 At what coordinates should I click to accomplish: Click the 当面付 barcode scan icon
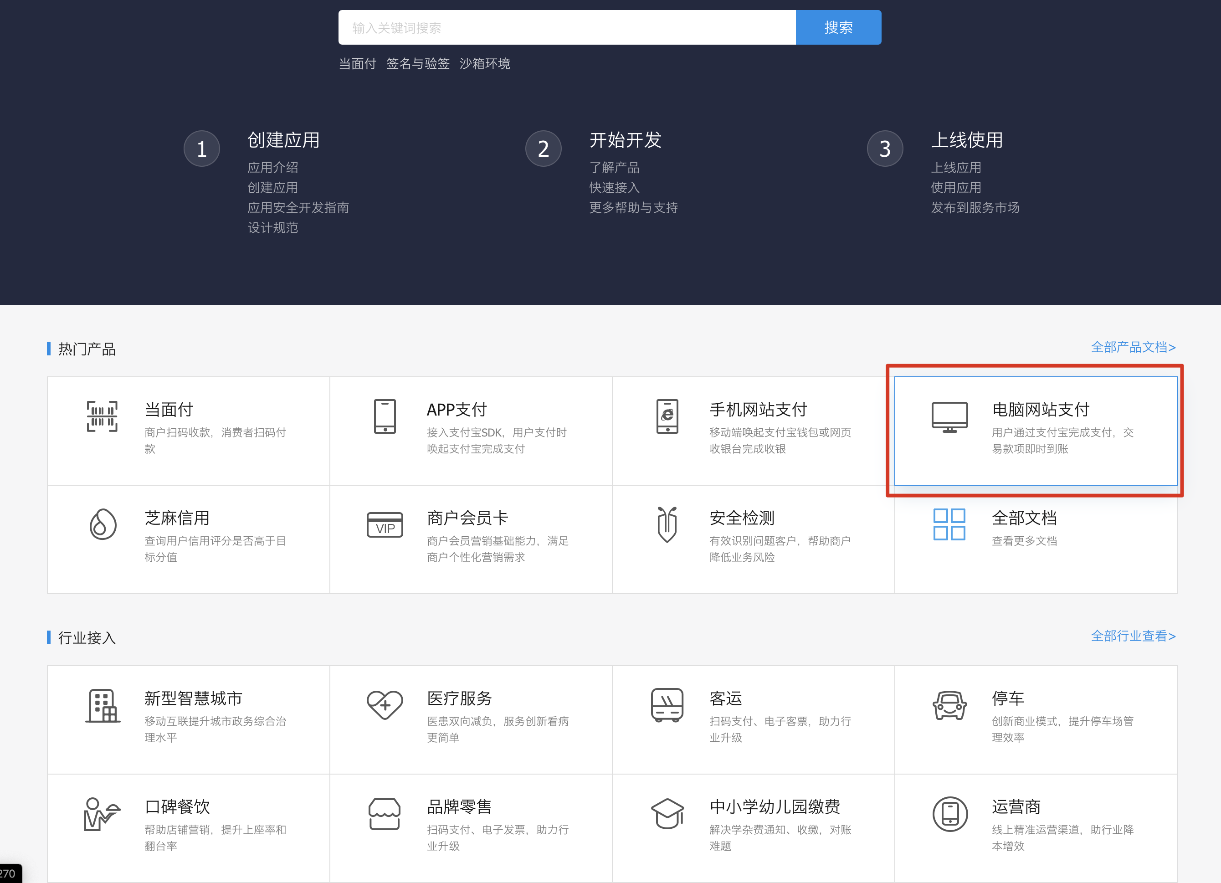coord(103,416)
